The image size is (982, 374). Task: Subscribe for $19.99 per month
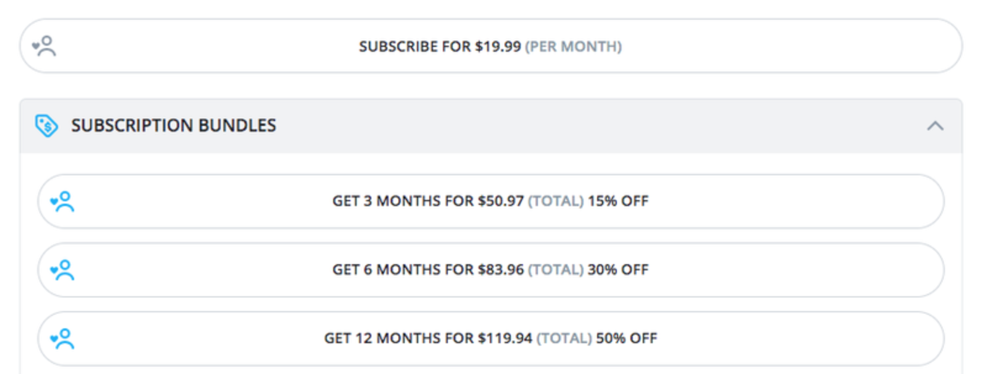491,46
